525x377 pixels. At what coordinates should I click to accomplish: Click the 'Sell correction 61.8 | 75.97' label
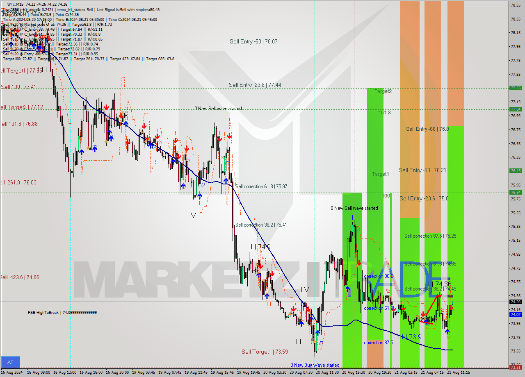pyautogui.click(x=261, y=186)
